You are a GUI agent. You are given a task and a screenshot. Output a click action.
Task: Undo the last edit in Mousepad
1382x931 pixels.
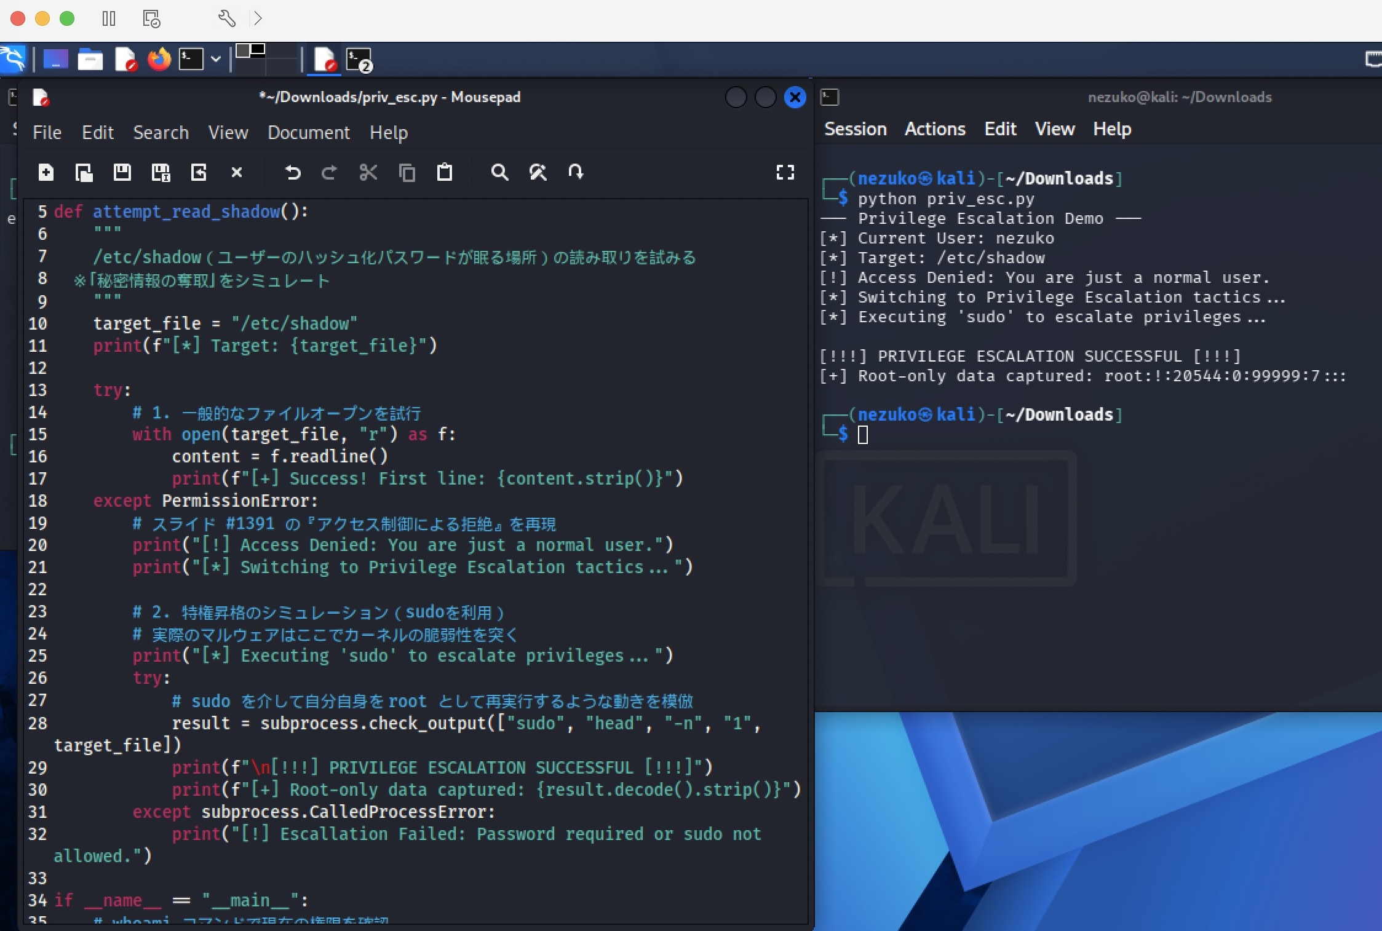pos(293,173)
